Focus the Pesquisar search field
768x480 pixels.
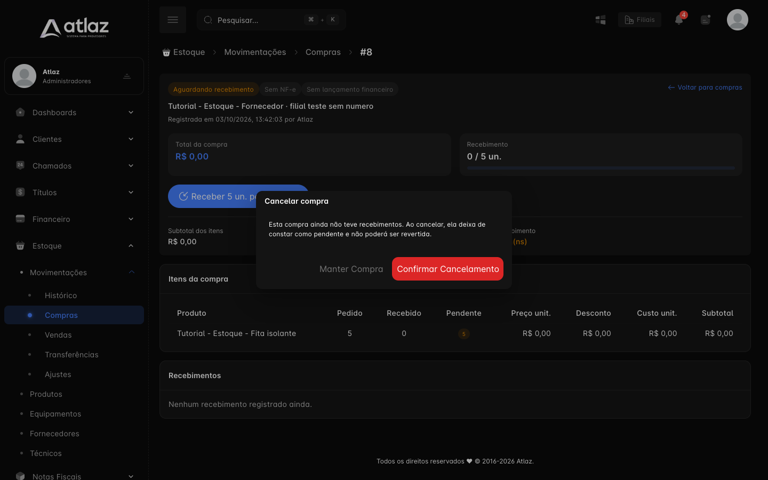click(271, 20)
